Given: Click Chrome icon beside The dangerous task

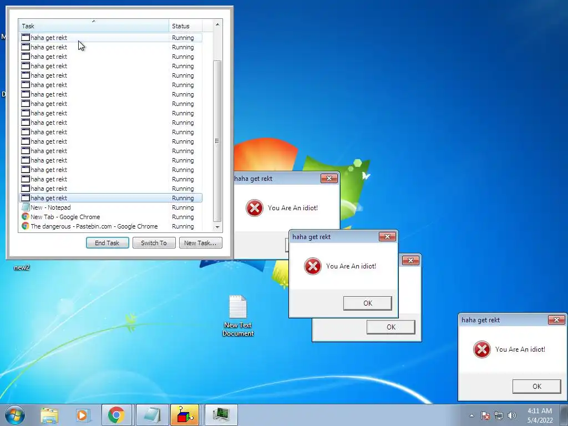Looking at the screenshot, I should [26, 226].
